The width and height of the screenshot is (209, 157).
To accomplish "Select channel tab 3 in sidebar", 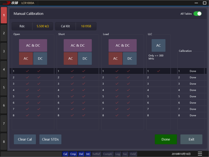I will (x=4, y=51).
